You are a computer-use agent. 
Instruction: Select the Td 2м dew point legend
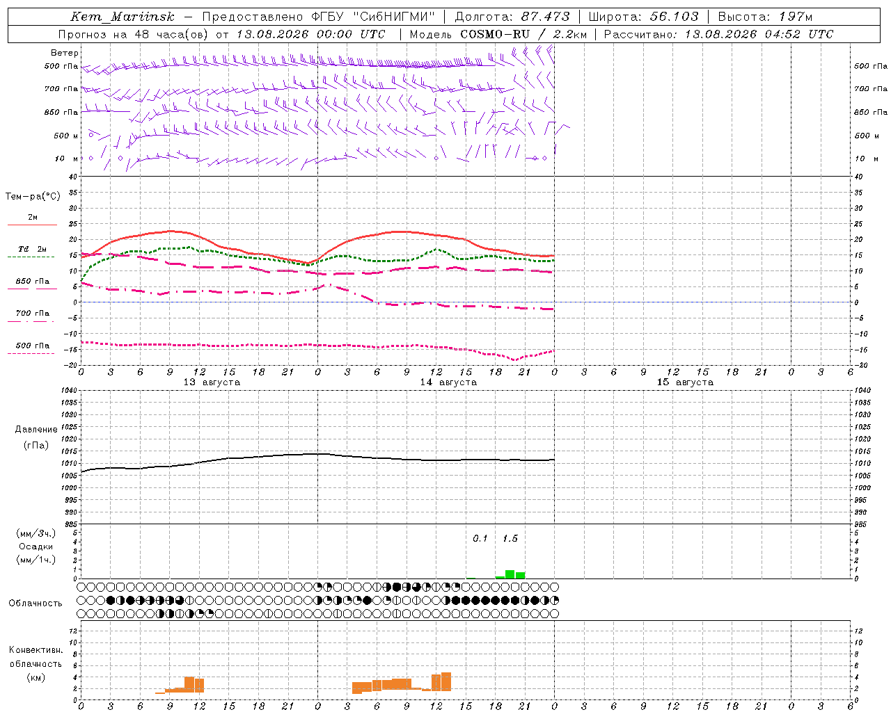32,252
